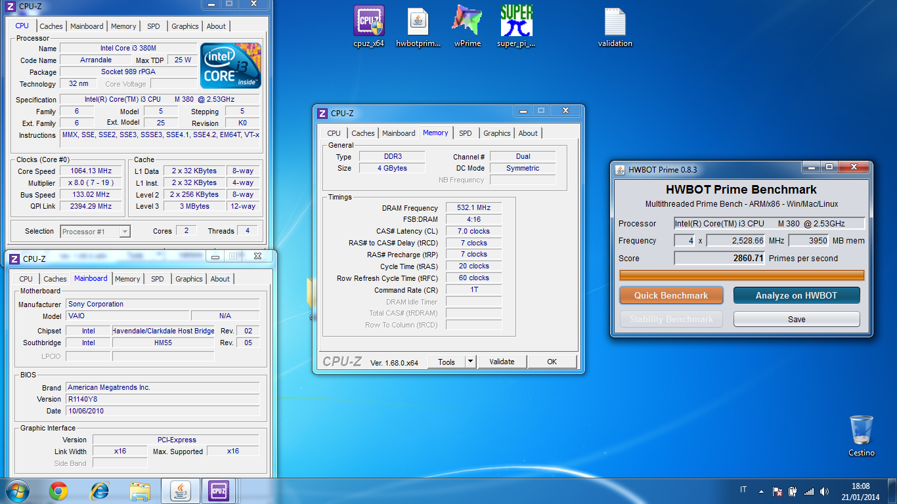Start the Quick Benchmark in HWBOT Prime

671,295
